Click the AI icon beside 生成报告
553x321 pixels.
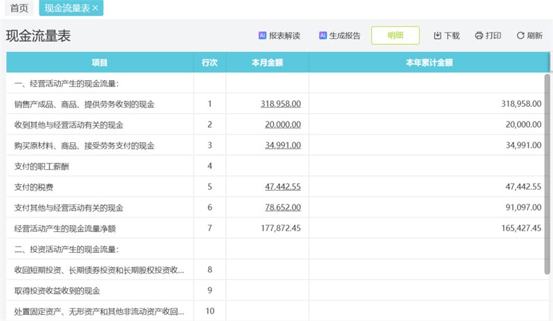322,36
